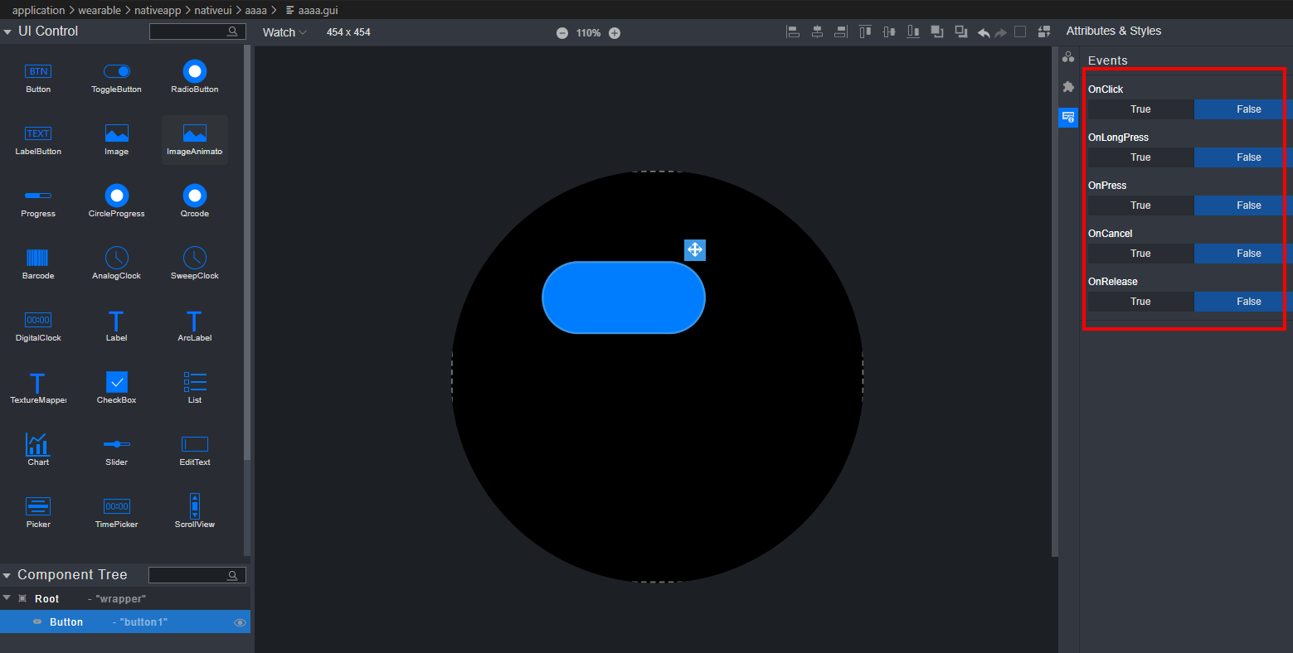1293x653 pixels.
Task: Set OnLongPress event to True
Action: [x=1140, y=157]
